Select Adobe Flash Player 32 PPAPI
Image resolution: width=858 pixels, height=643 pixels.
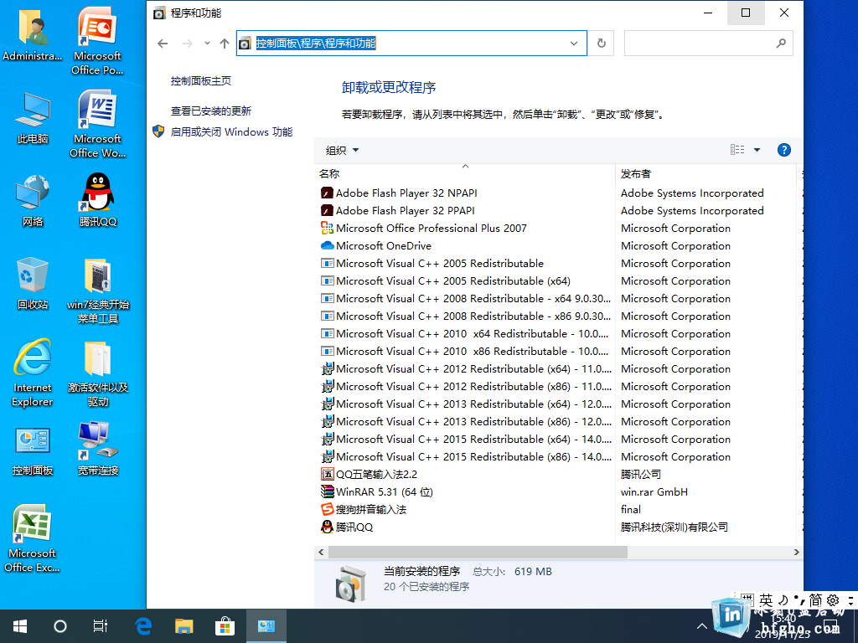[405, 210]
